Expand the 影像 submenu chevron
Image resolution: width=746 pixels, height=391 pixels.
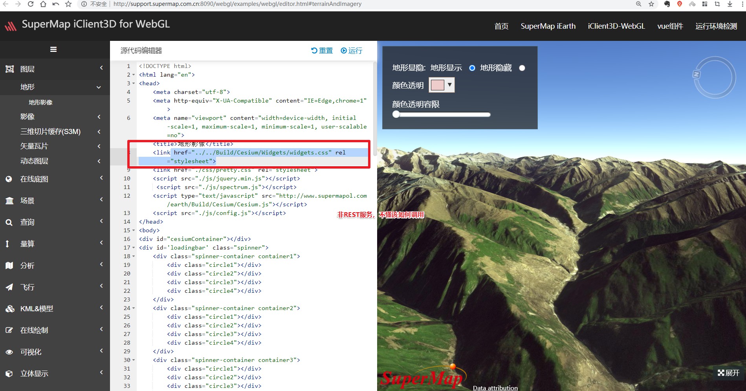(x=99, y=117)
